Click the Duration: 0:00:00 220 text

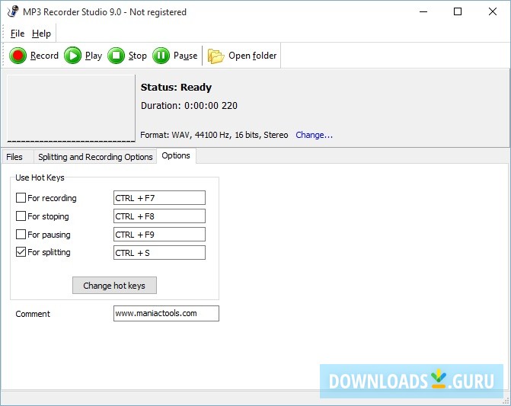pos(189,106)
